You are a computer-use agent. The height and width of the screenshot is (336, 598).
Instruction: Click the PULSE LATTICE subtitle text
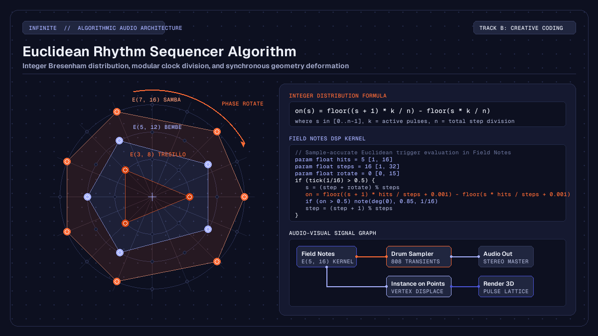[x=506, y=291]
